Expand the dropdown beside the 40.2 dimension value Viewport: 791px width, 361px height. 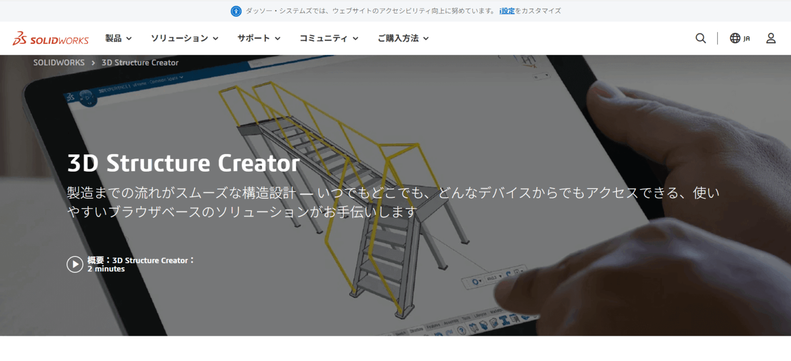pos(500,277)
